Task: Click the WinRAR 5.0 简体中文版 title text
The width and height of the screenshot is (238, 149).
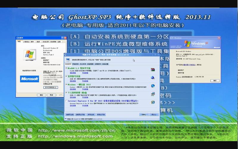Action: tap(79, 68)
